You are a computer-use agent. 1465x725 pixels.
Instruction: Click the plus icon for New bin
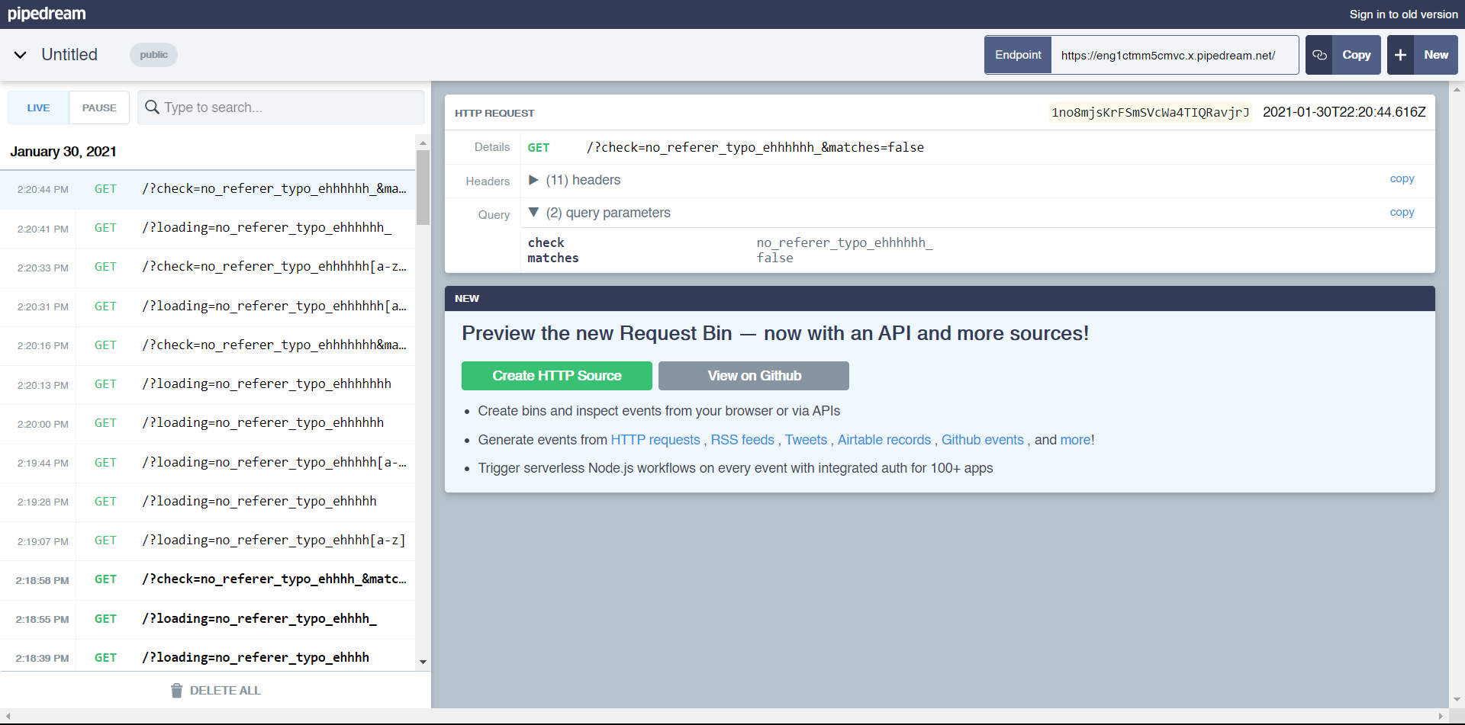(x=1400, y=55)
